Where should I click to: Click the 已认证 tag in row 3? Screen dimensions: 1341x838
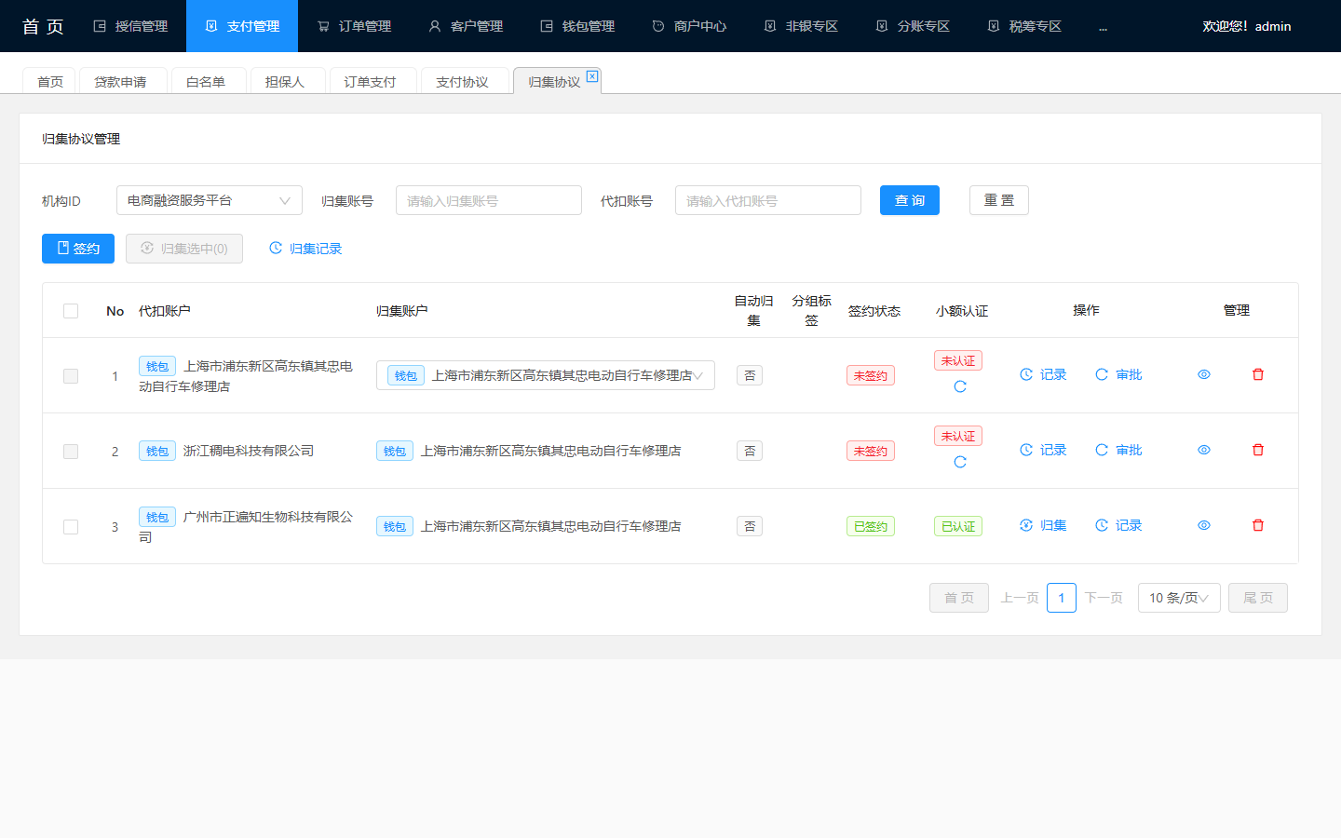pyautogui.click(x=958, y=526)
